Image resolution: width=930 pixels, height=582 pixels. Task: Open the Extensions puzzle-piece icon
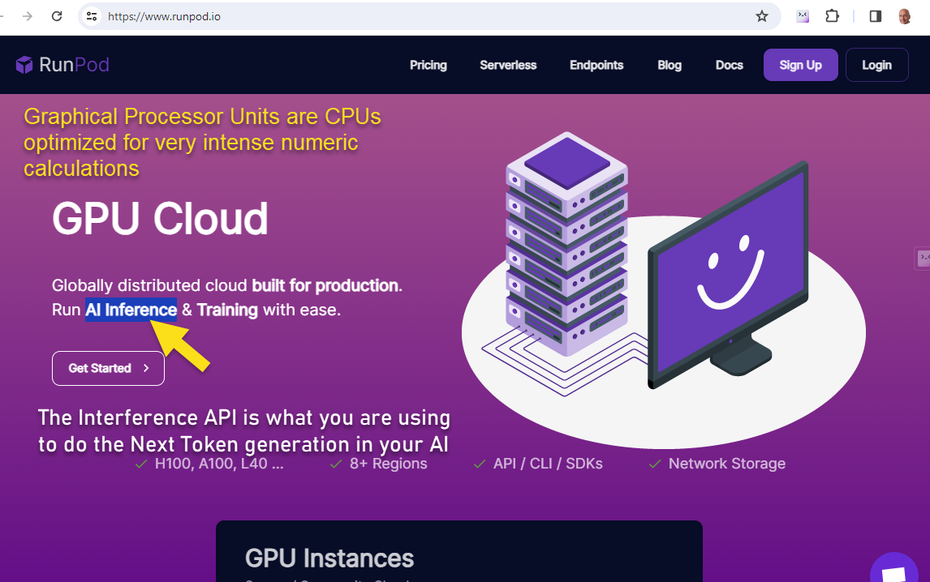pos(832,16)
